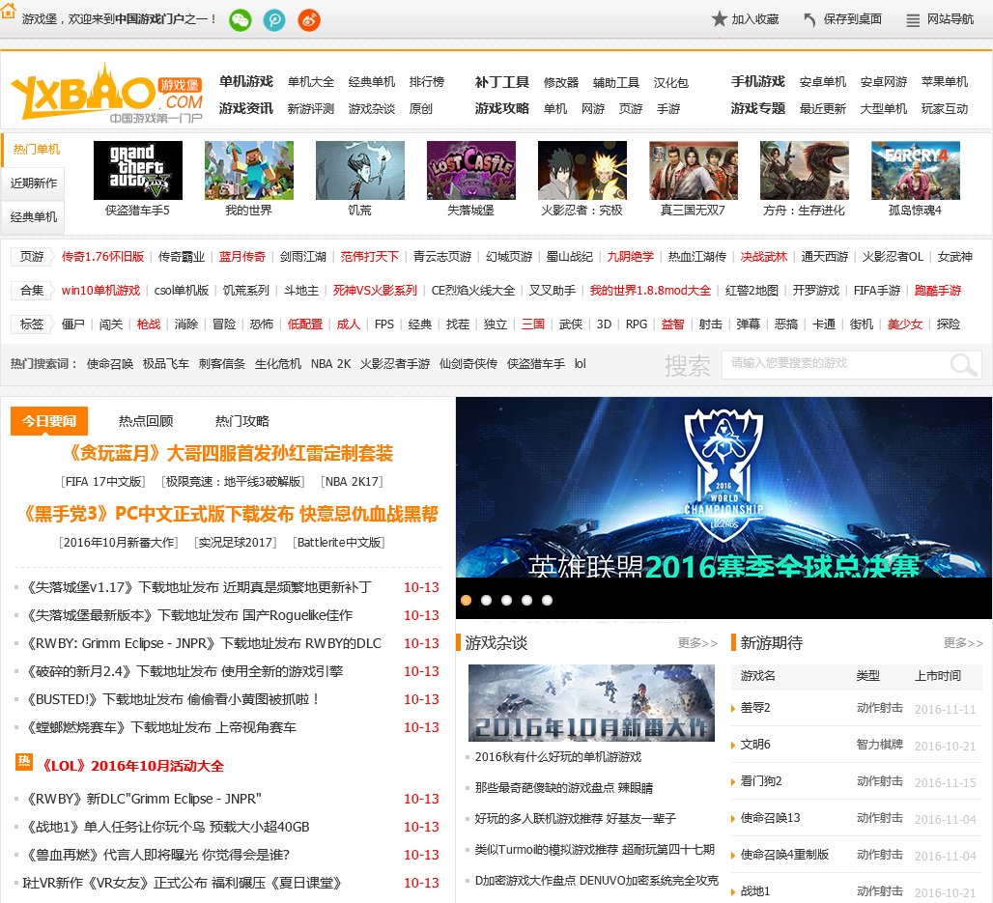
Task: Open the 我的世界 Minecraft thumbnail
Action: point(249,170)
